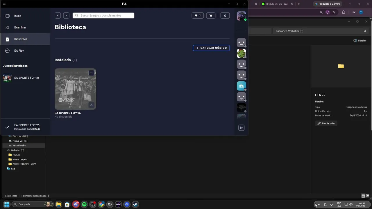372x209 pixels.
Task: Open Examinar in EA sidebar
Action: tap(25, 27)
